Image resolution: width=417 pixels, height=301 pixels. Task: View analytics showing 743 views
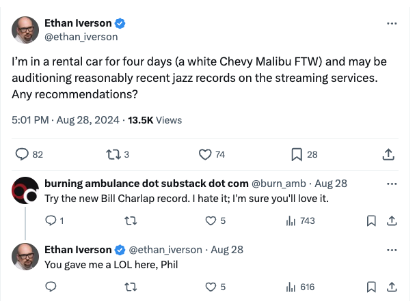(299, 220)
